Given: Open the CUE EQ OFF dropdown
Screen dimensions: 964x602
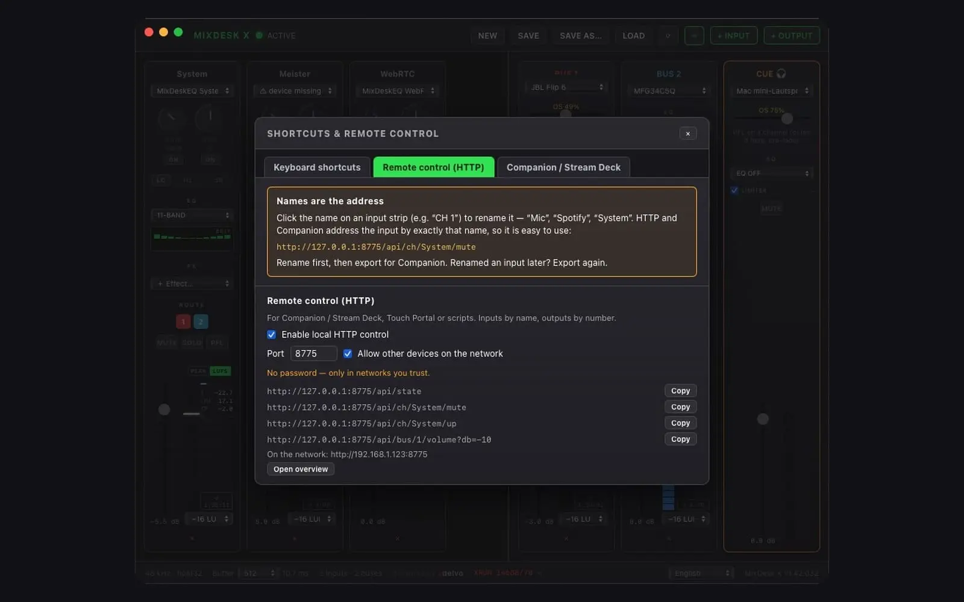Looking at the screenshot, I should click(x=772, y=173).
